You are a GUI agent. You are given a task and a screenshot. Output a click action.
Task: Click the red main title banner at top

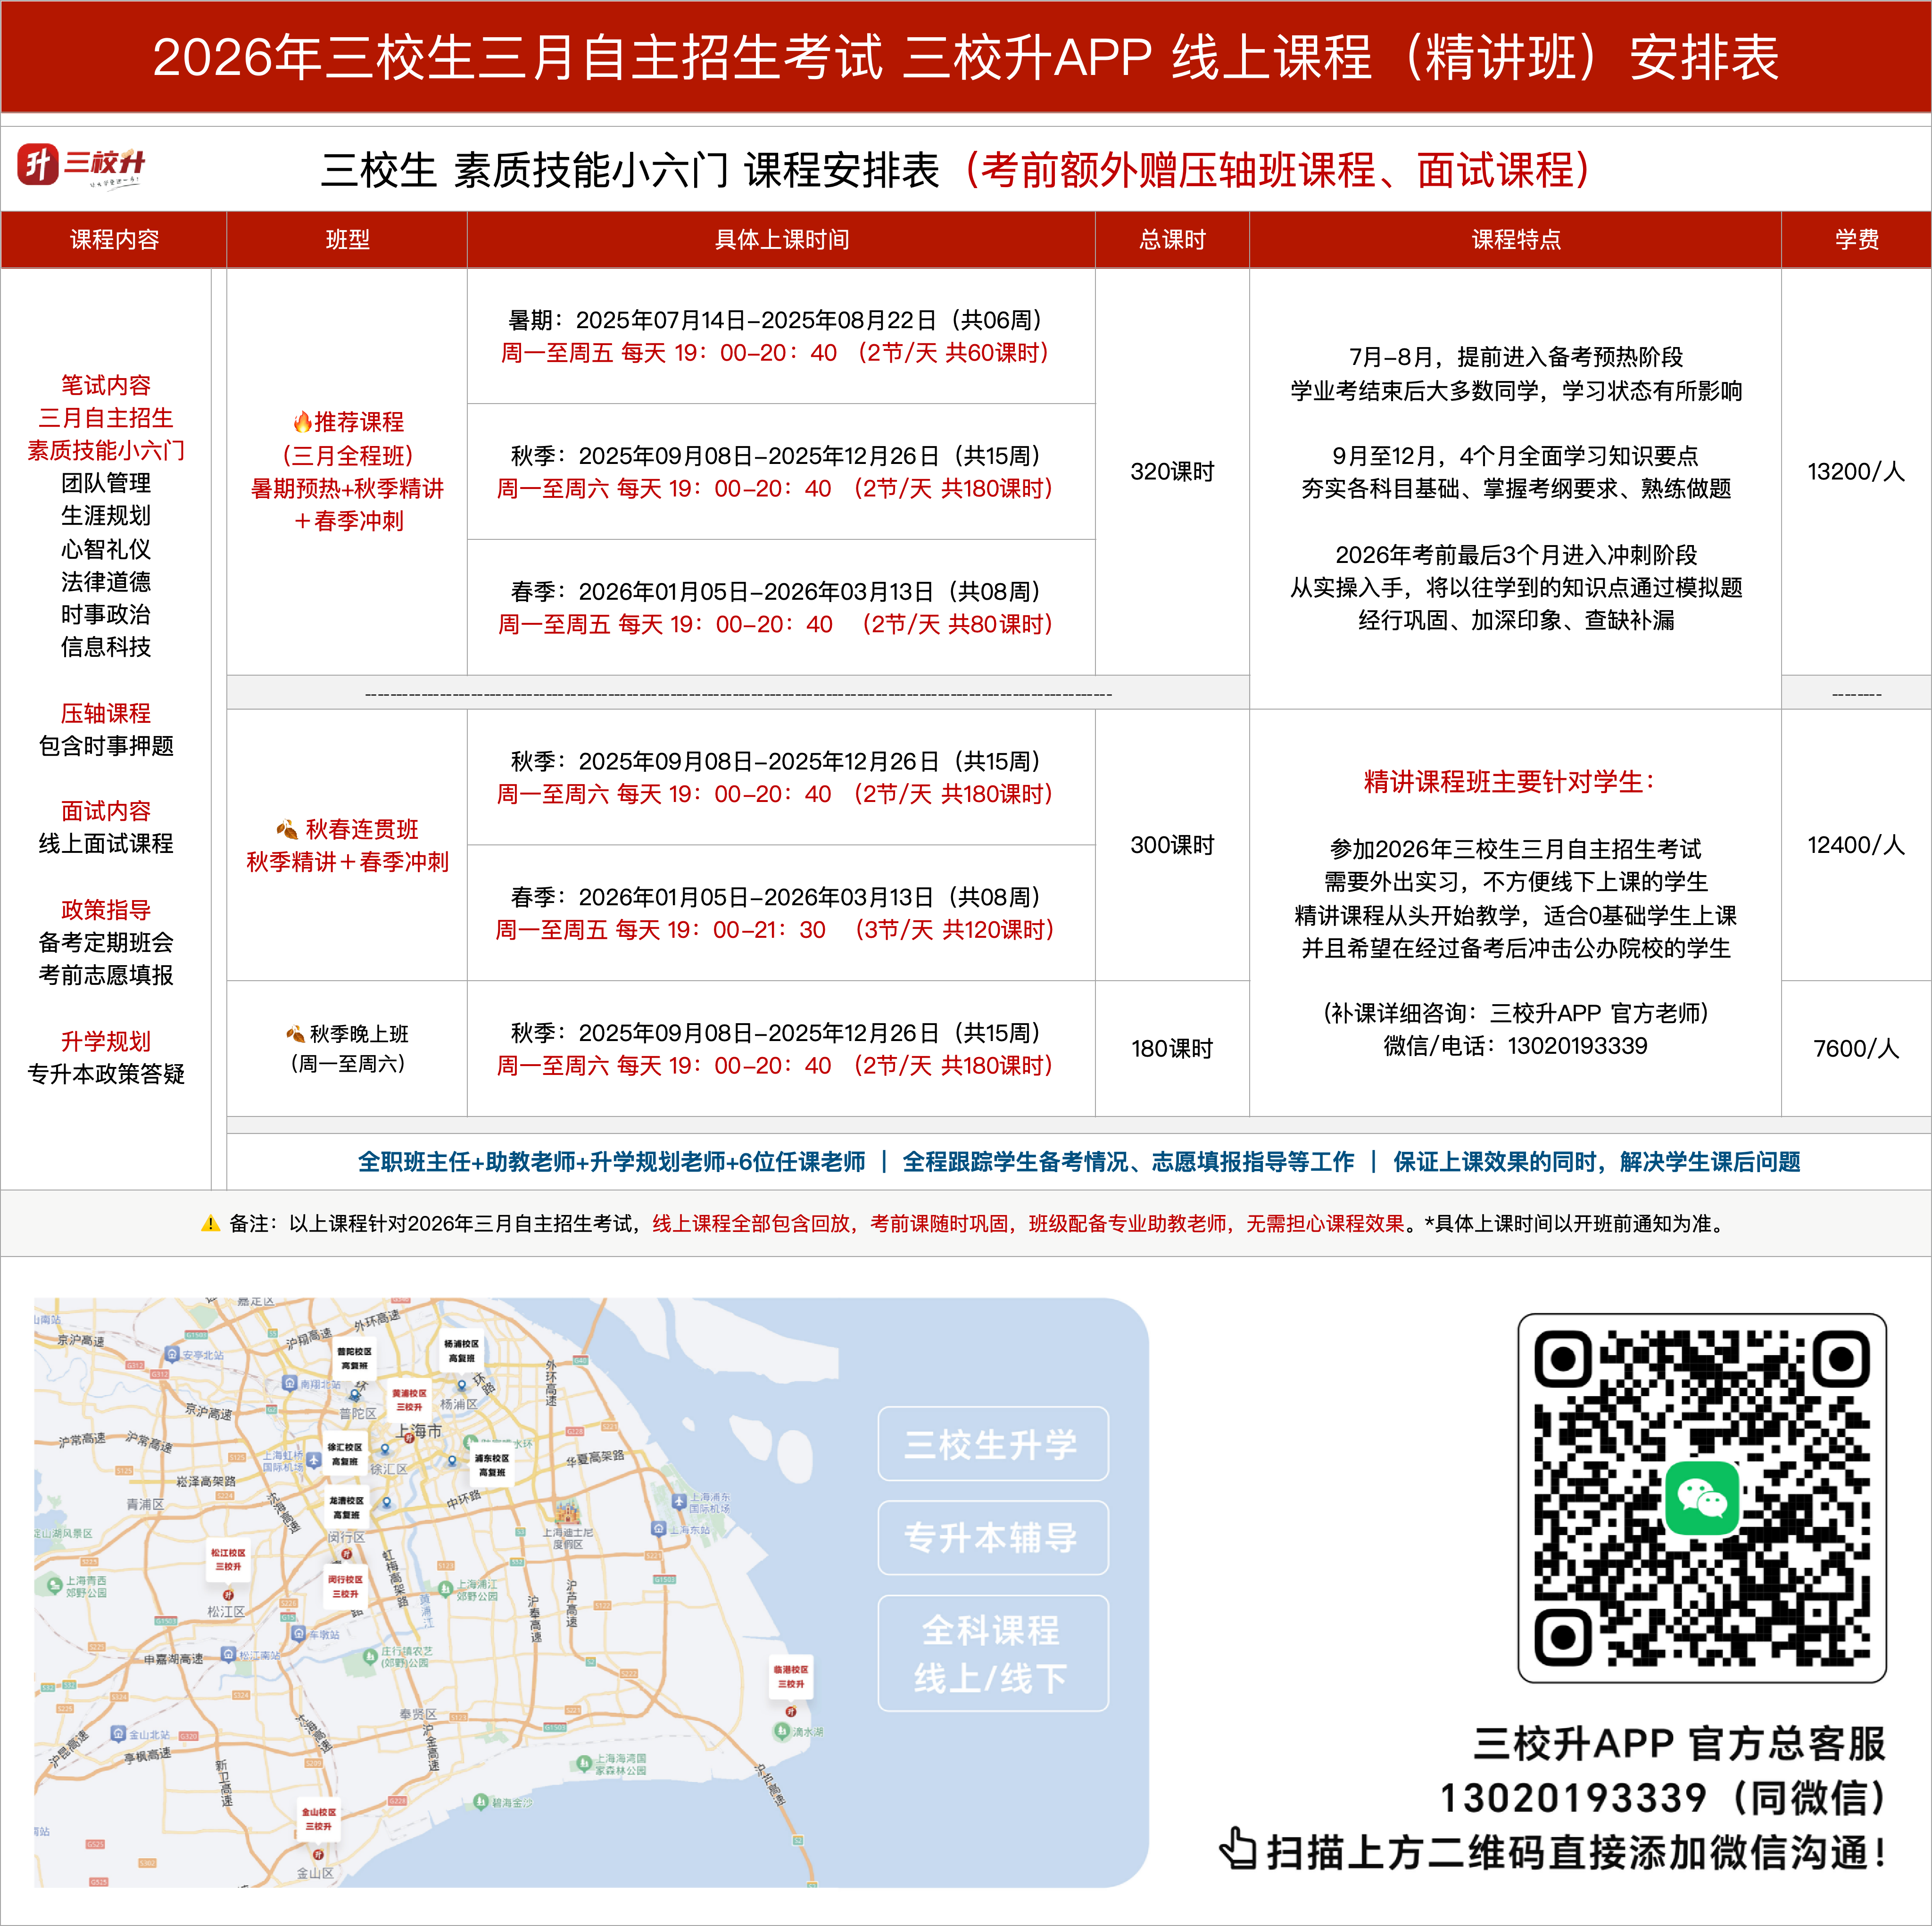966,56
